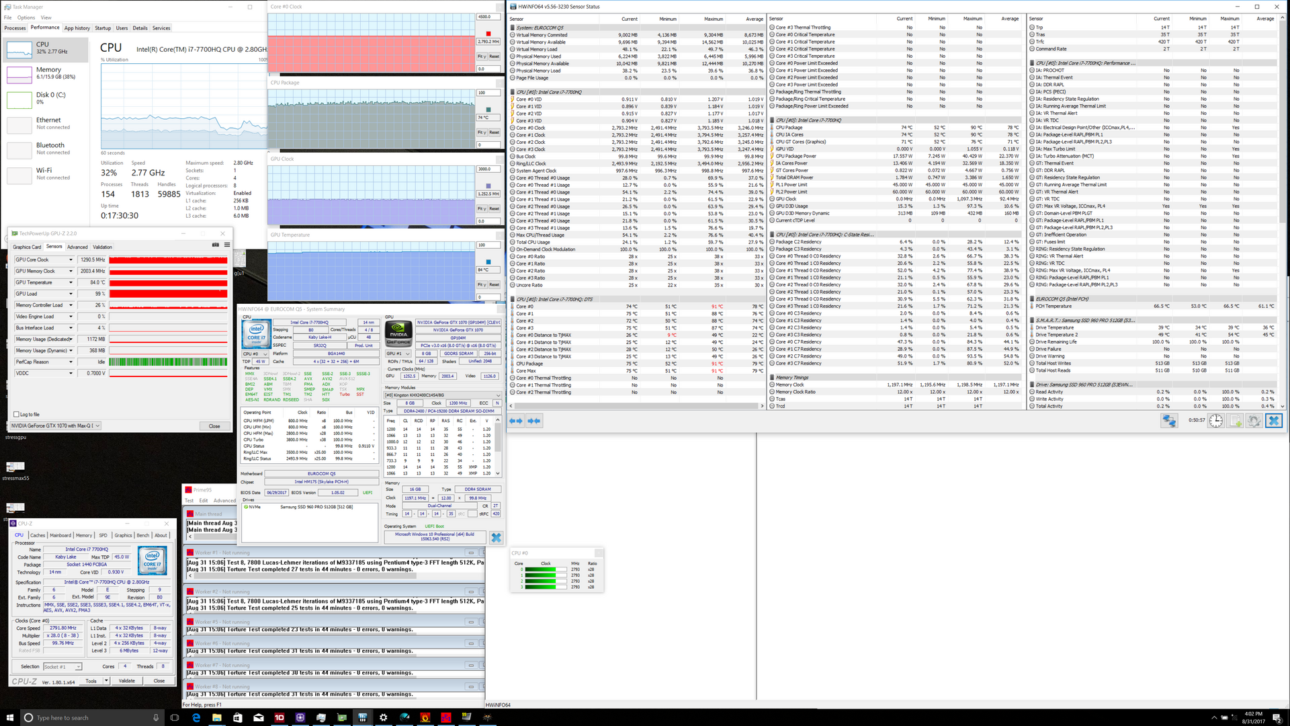
Task: Click HWiNFO shrink columns arrows icon
Action: pyautogui.click(x=534, y=421)
